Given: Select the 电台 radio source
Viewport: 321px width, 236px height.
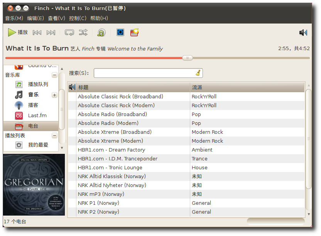Looking at the screenshot, I should [31, 126].
